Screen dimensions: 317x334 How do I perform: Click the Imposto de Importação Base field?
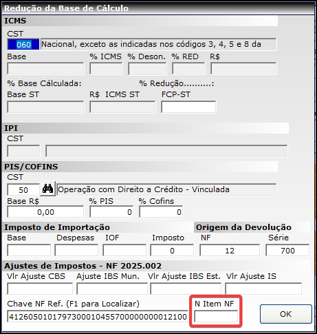coord(29,250)
